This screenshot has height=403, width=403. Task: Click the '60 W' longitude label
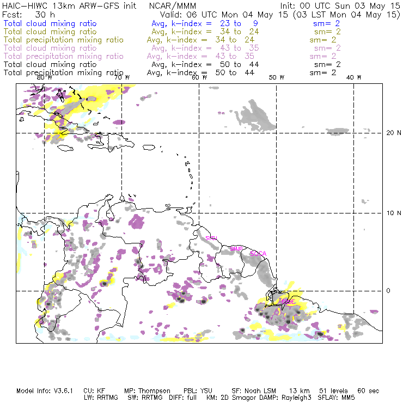(x=199, y=77)
